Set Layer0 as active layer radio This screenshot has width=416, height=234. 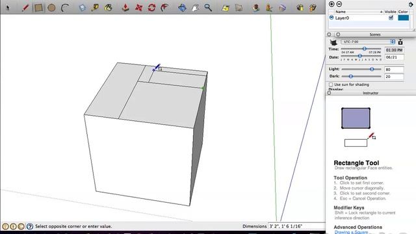pyautogui.click(x=331, y=18)
